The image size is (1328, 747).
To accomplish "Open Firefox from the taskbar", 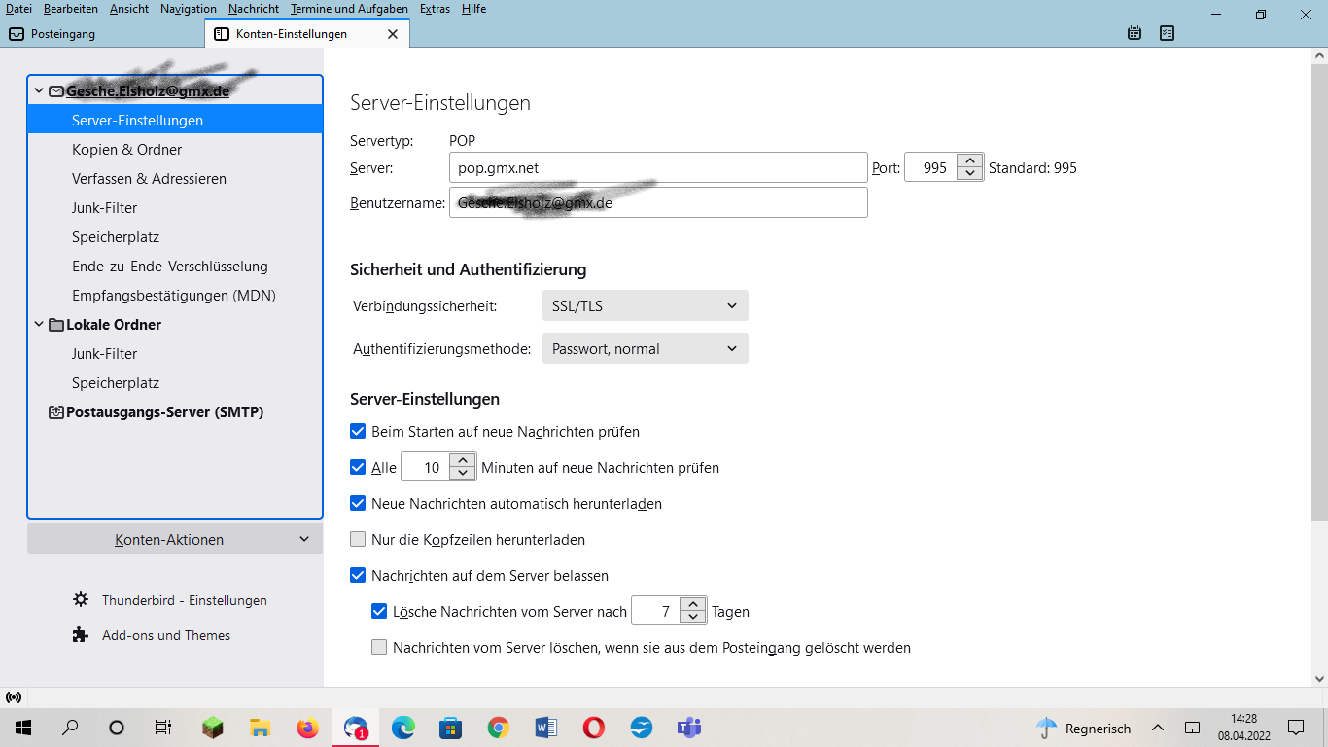I will click(x=307, y=728).
